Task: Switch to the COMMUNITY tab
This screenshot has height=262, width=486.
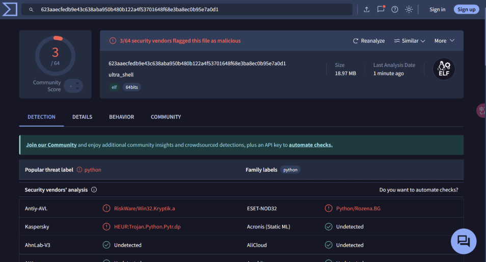Action: coord(166,117)
